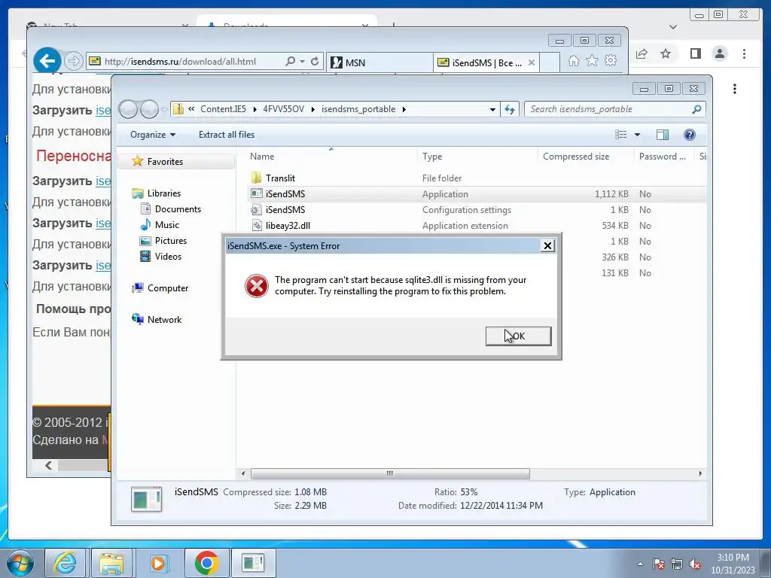The height and width of the screenshot is (578, 771).
Task: Click the Explorer horizontal scrollbar thumb
Action: pyautogui.click(x=390, y=474)
